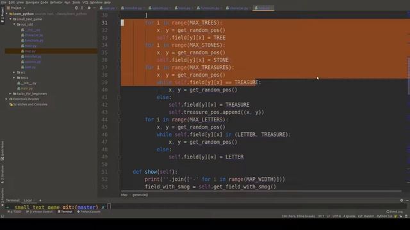Toggle the Terminal tool window button
The height and width of the screenshot is (230, 410).
click(65, 211)
